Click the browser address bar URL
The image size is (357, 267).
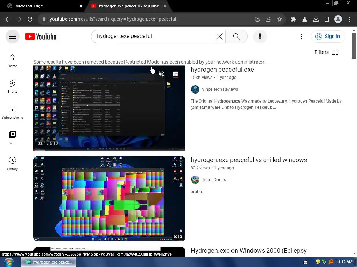pos(113,19)
